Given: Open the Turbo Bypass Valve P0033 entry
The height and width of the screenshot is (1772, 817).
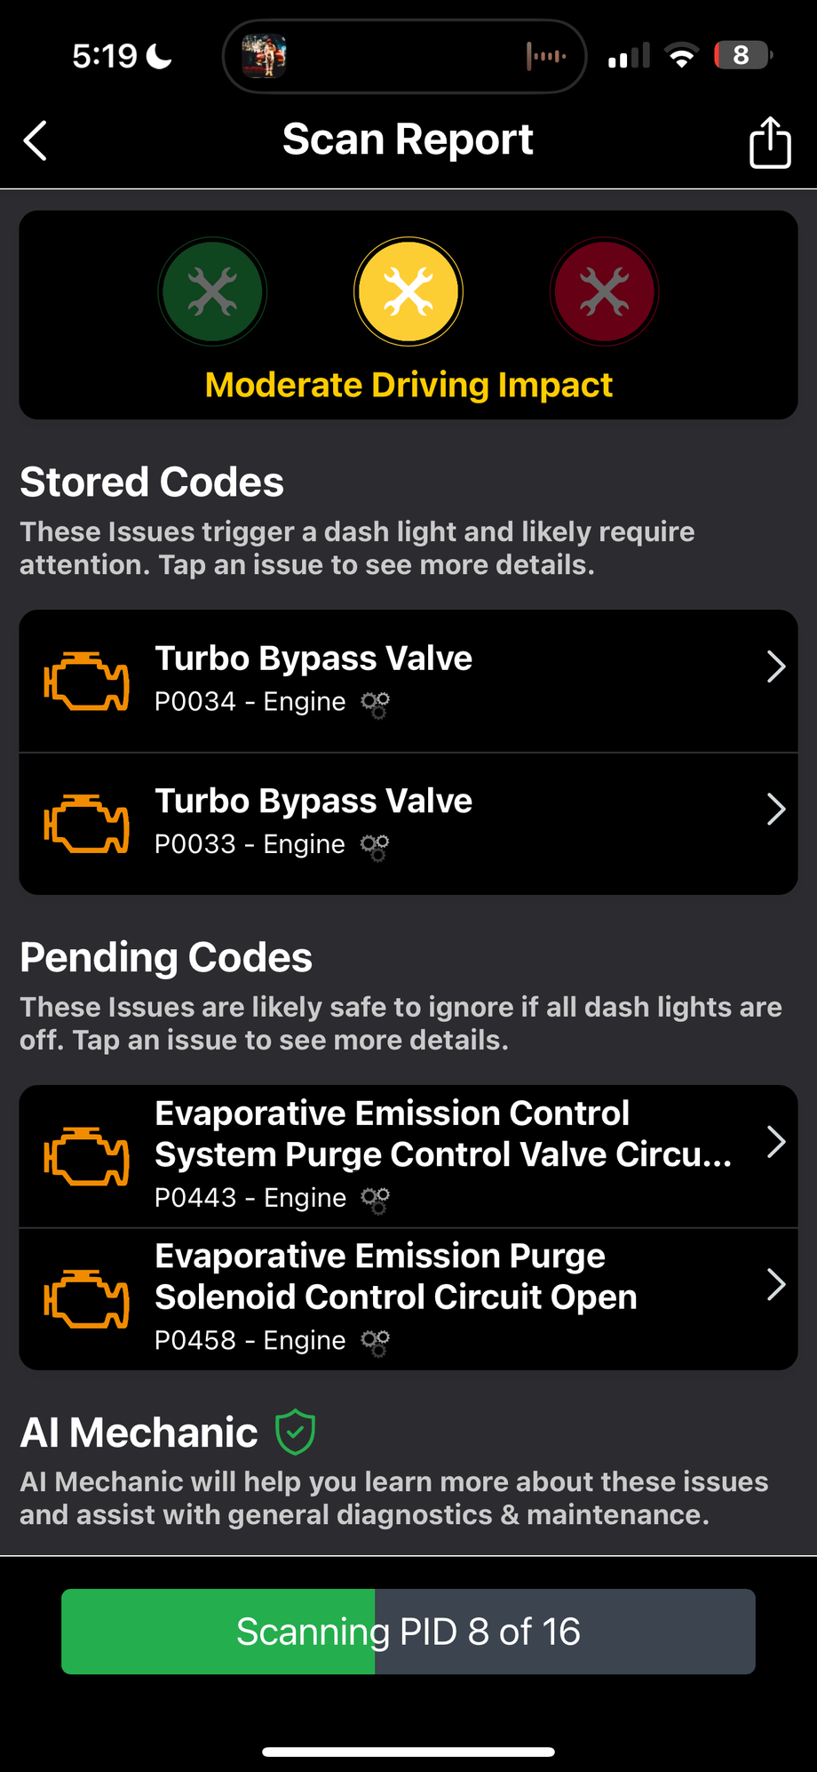Looking at the screenshot, I should pos(313,802).
